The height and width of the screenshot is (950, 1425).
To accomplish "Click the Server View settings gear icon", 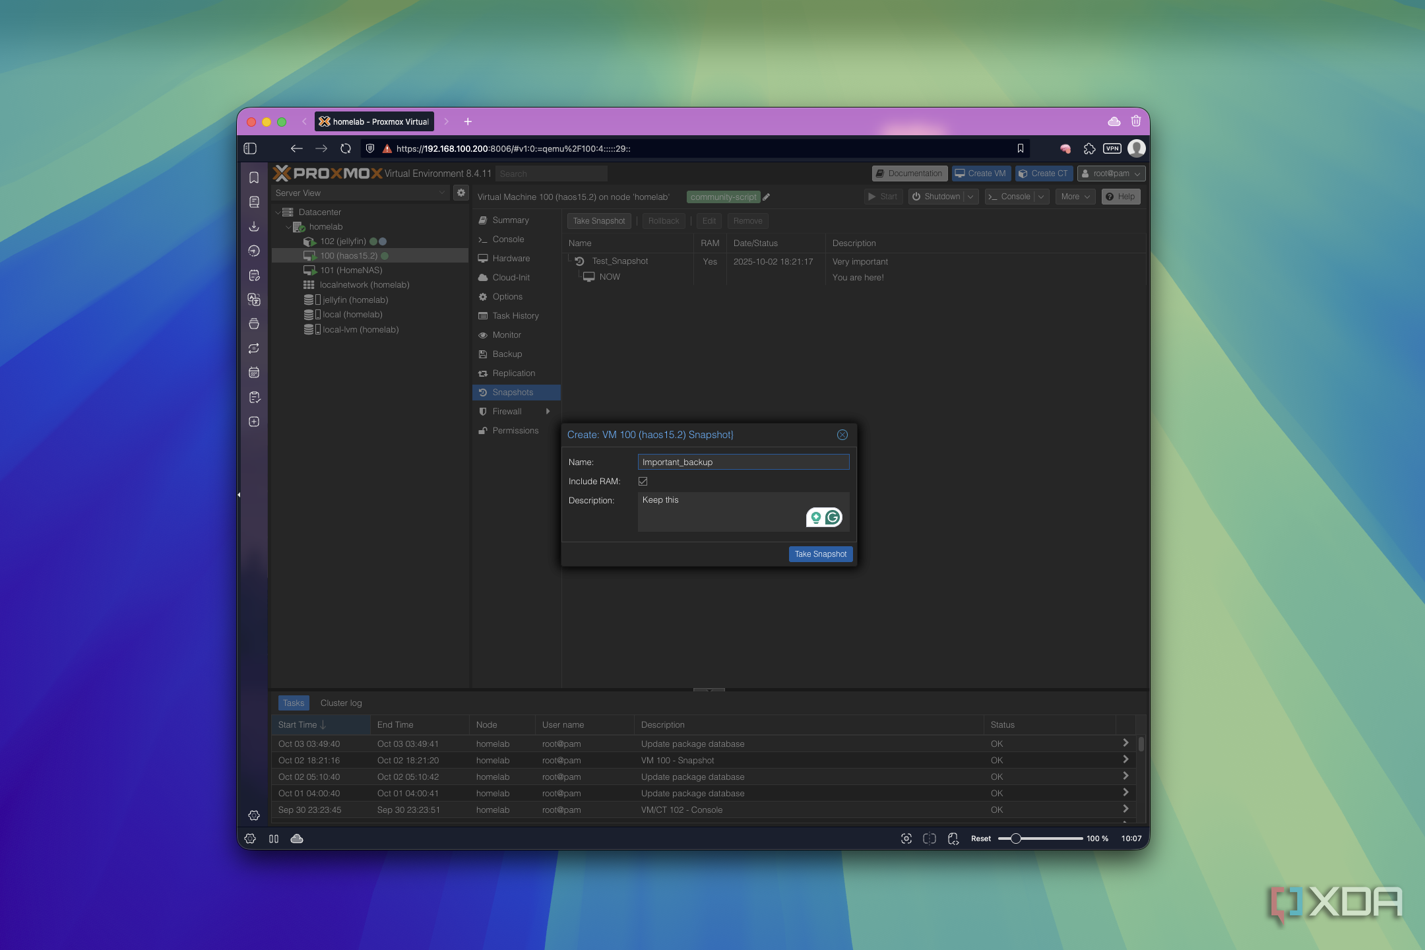I will click(x=461, y=193).
